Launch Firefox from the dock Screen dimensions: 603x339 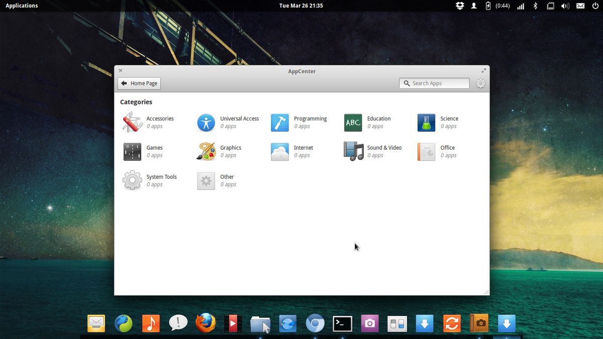(x=205, y=323)
